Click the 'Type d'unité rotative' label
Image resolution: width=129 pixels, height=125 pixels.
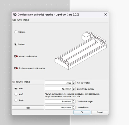20,20
